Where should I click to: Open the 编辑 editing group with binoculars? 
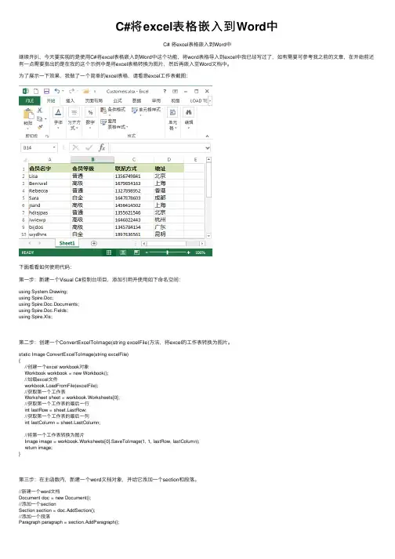click(x=189, y=118)
